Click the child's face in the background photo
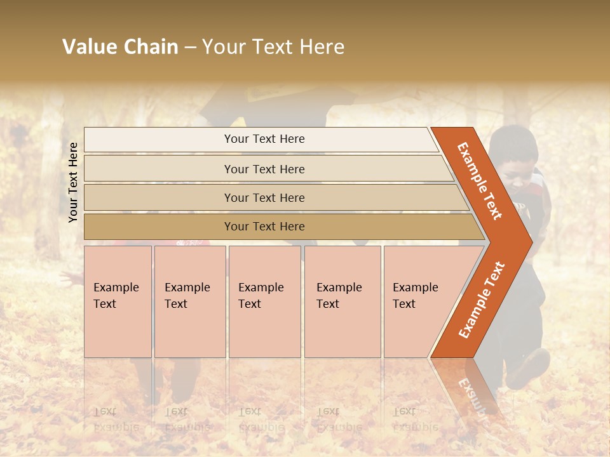The width and height of the screenshot is (610, 457). click(x=515, y=166)
